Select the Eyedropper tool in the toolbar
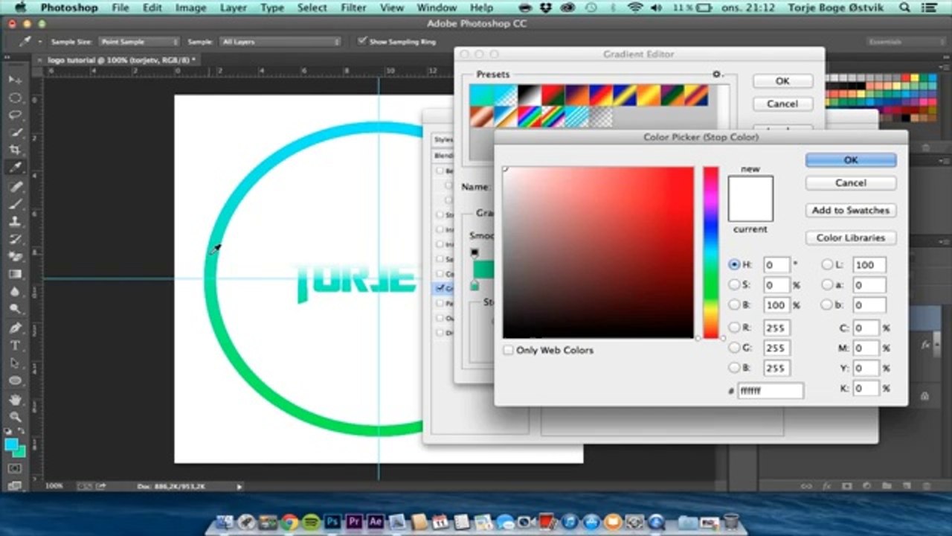The image size is (952, 536). tap(15, 168)
